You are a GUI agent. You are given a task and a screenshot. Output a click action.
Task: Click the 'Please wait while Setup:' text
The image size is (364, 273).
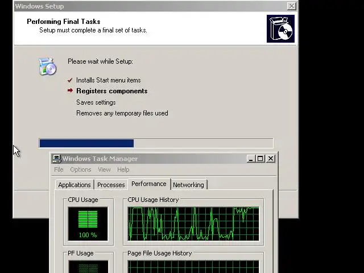coord(100,61)
